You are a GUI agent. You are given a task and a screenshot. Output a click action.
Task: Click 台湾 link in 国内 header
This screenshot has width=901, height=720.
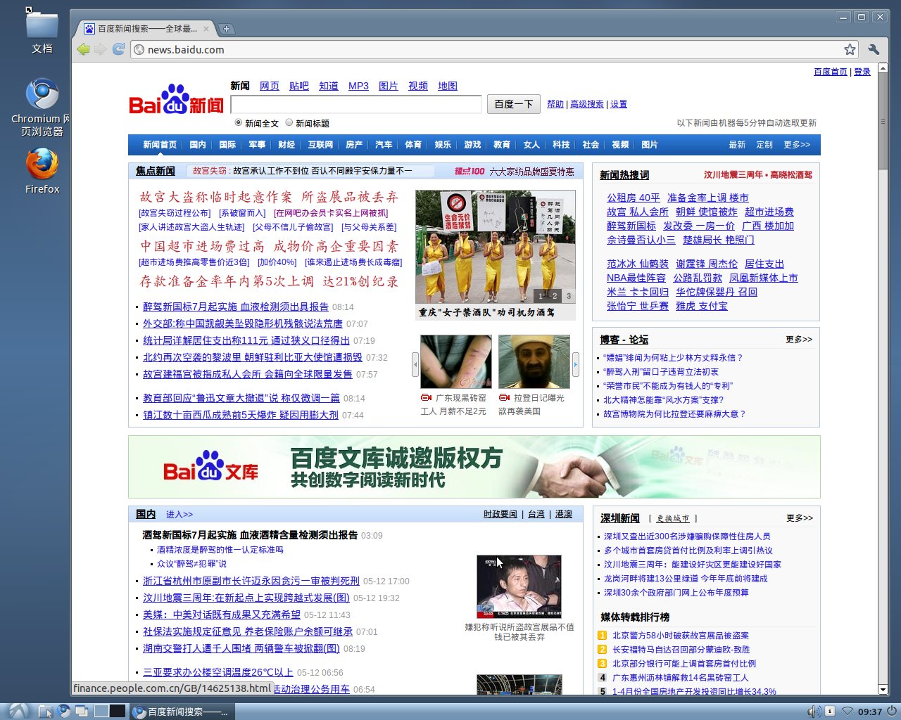(536, 515)
